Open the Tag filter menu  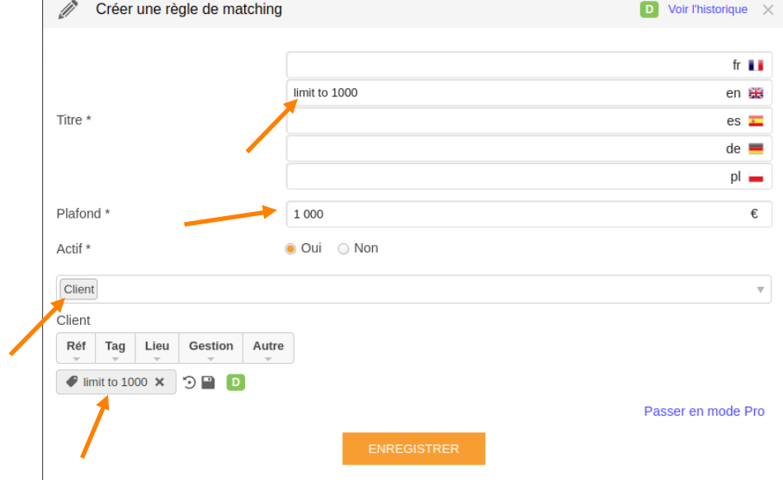[116, 348]
